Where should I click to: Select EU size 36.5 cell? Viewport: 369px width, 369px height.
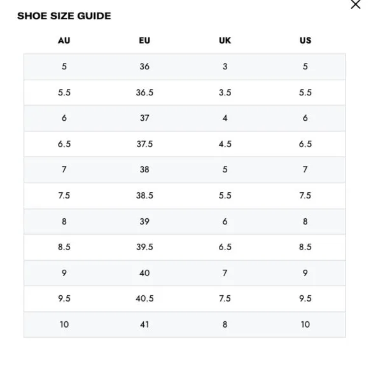(144, 92)
